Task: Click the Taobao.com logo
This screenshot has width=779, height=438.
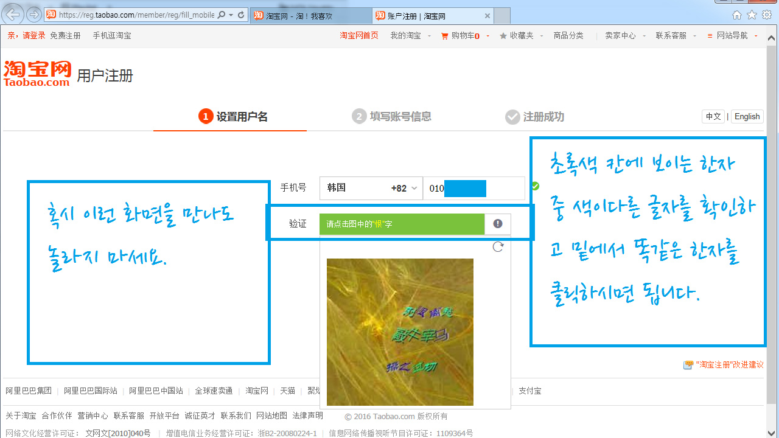Action: coord(37,73)
